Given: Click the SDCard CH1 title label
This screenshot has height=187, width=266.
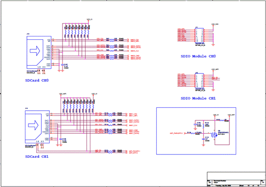Looking at the screenshot, I should coord(37,157).
